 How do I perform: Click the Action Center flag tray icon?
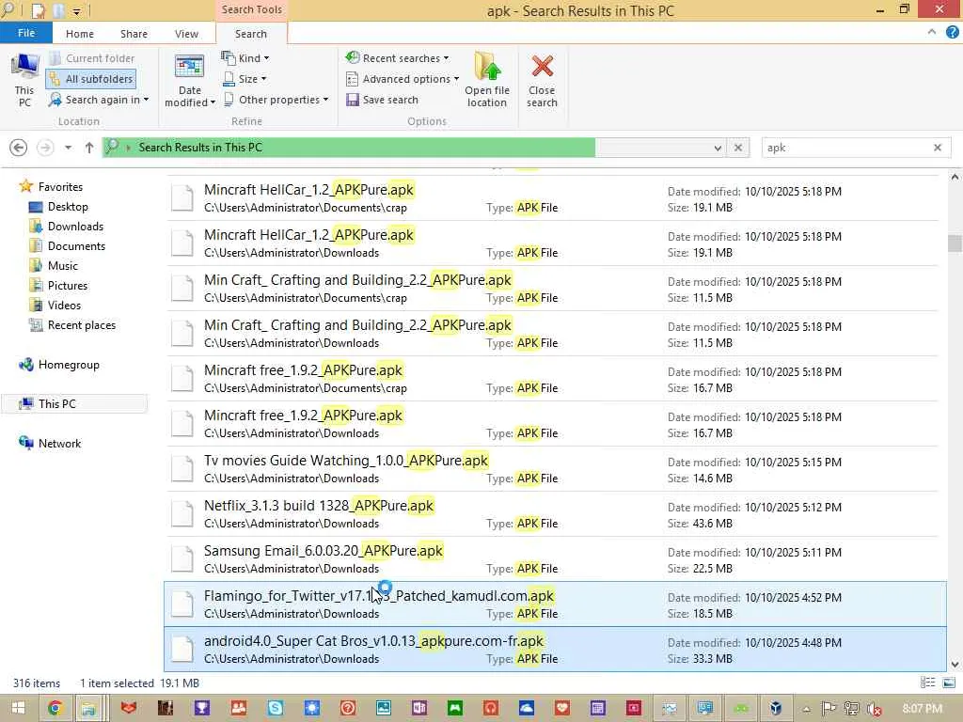[x=829, y=709]
